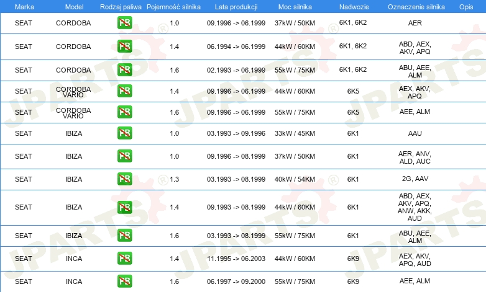Screen dimensions: 486x292
Task: Click the Pojemność silnika column header
Action: (173, 7)
